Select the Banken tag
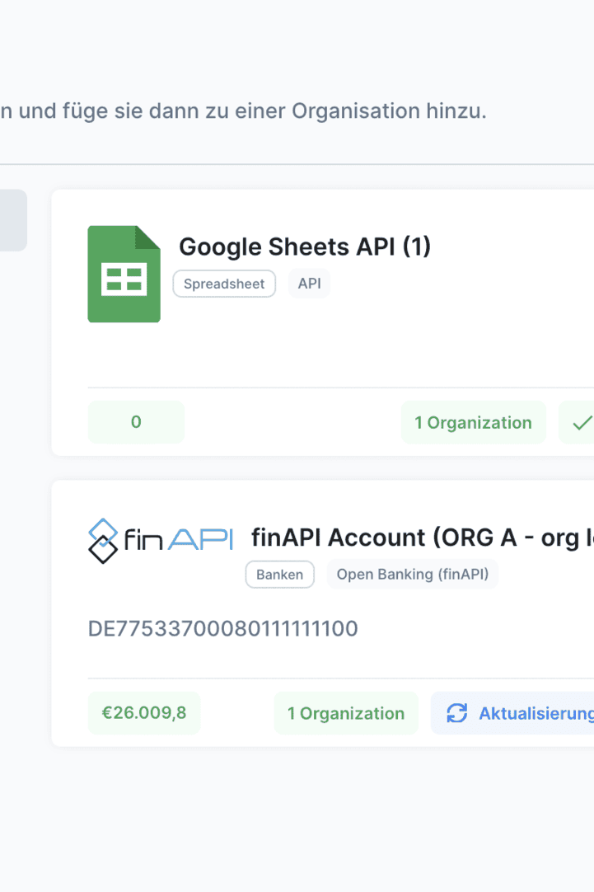 coord(279,575)
